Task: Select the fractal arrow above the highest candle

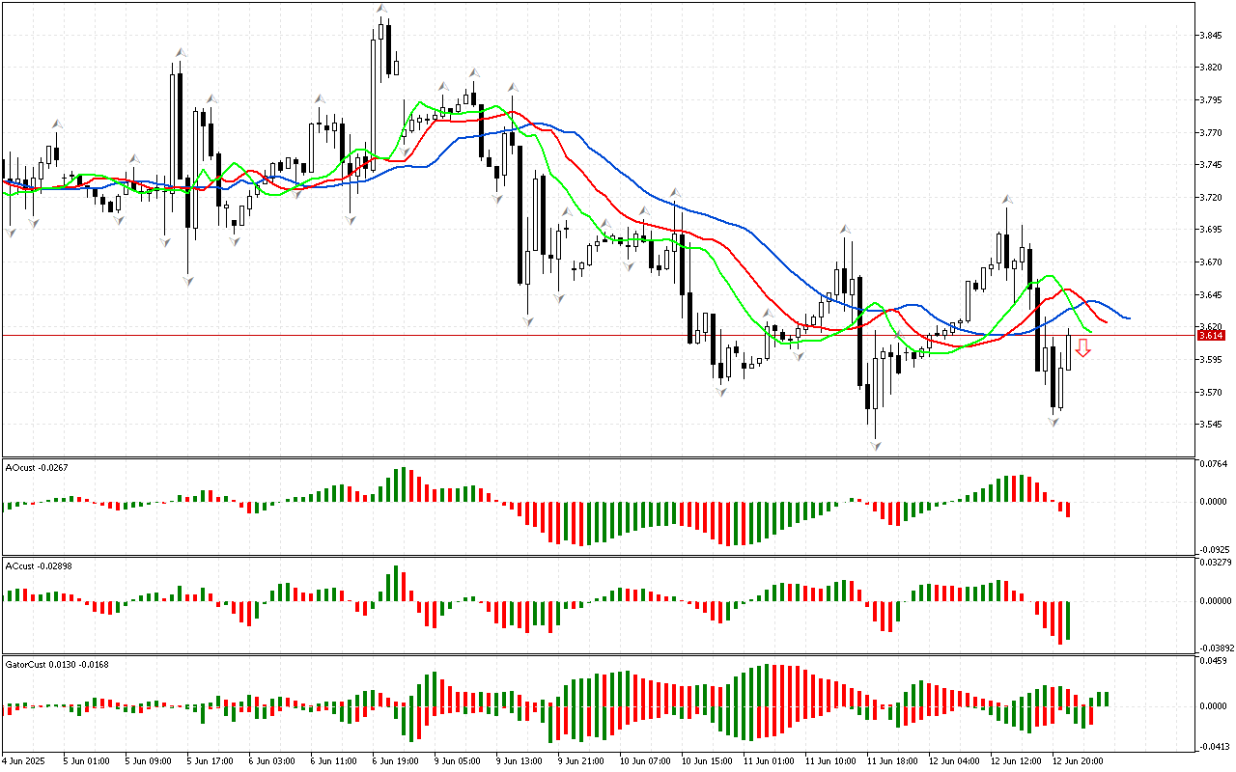Action: pos(382,9)
